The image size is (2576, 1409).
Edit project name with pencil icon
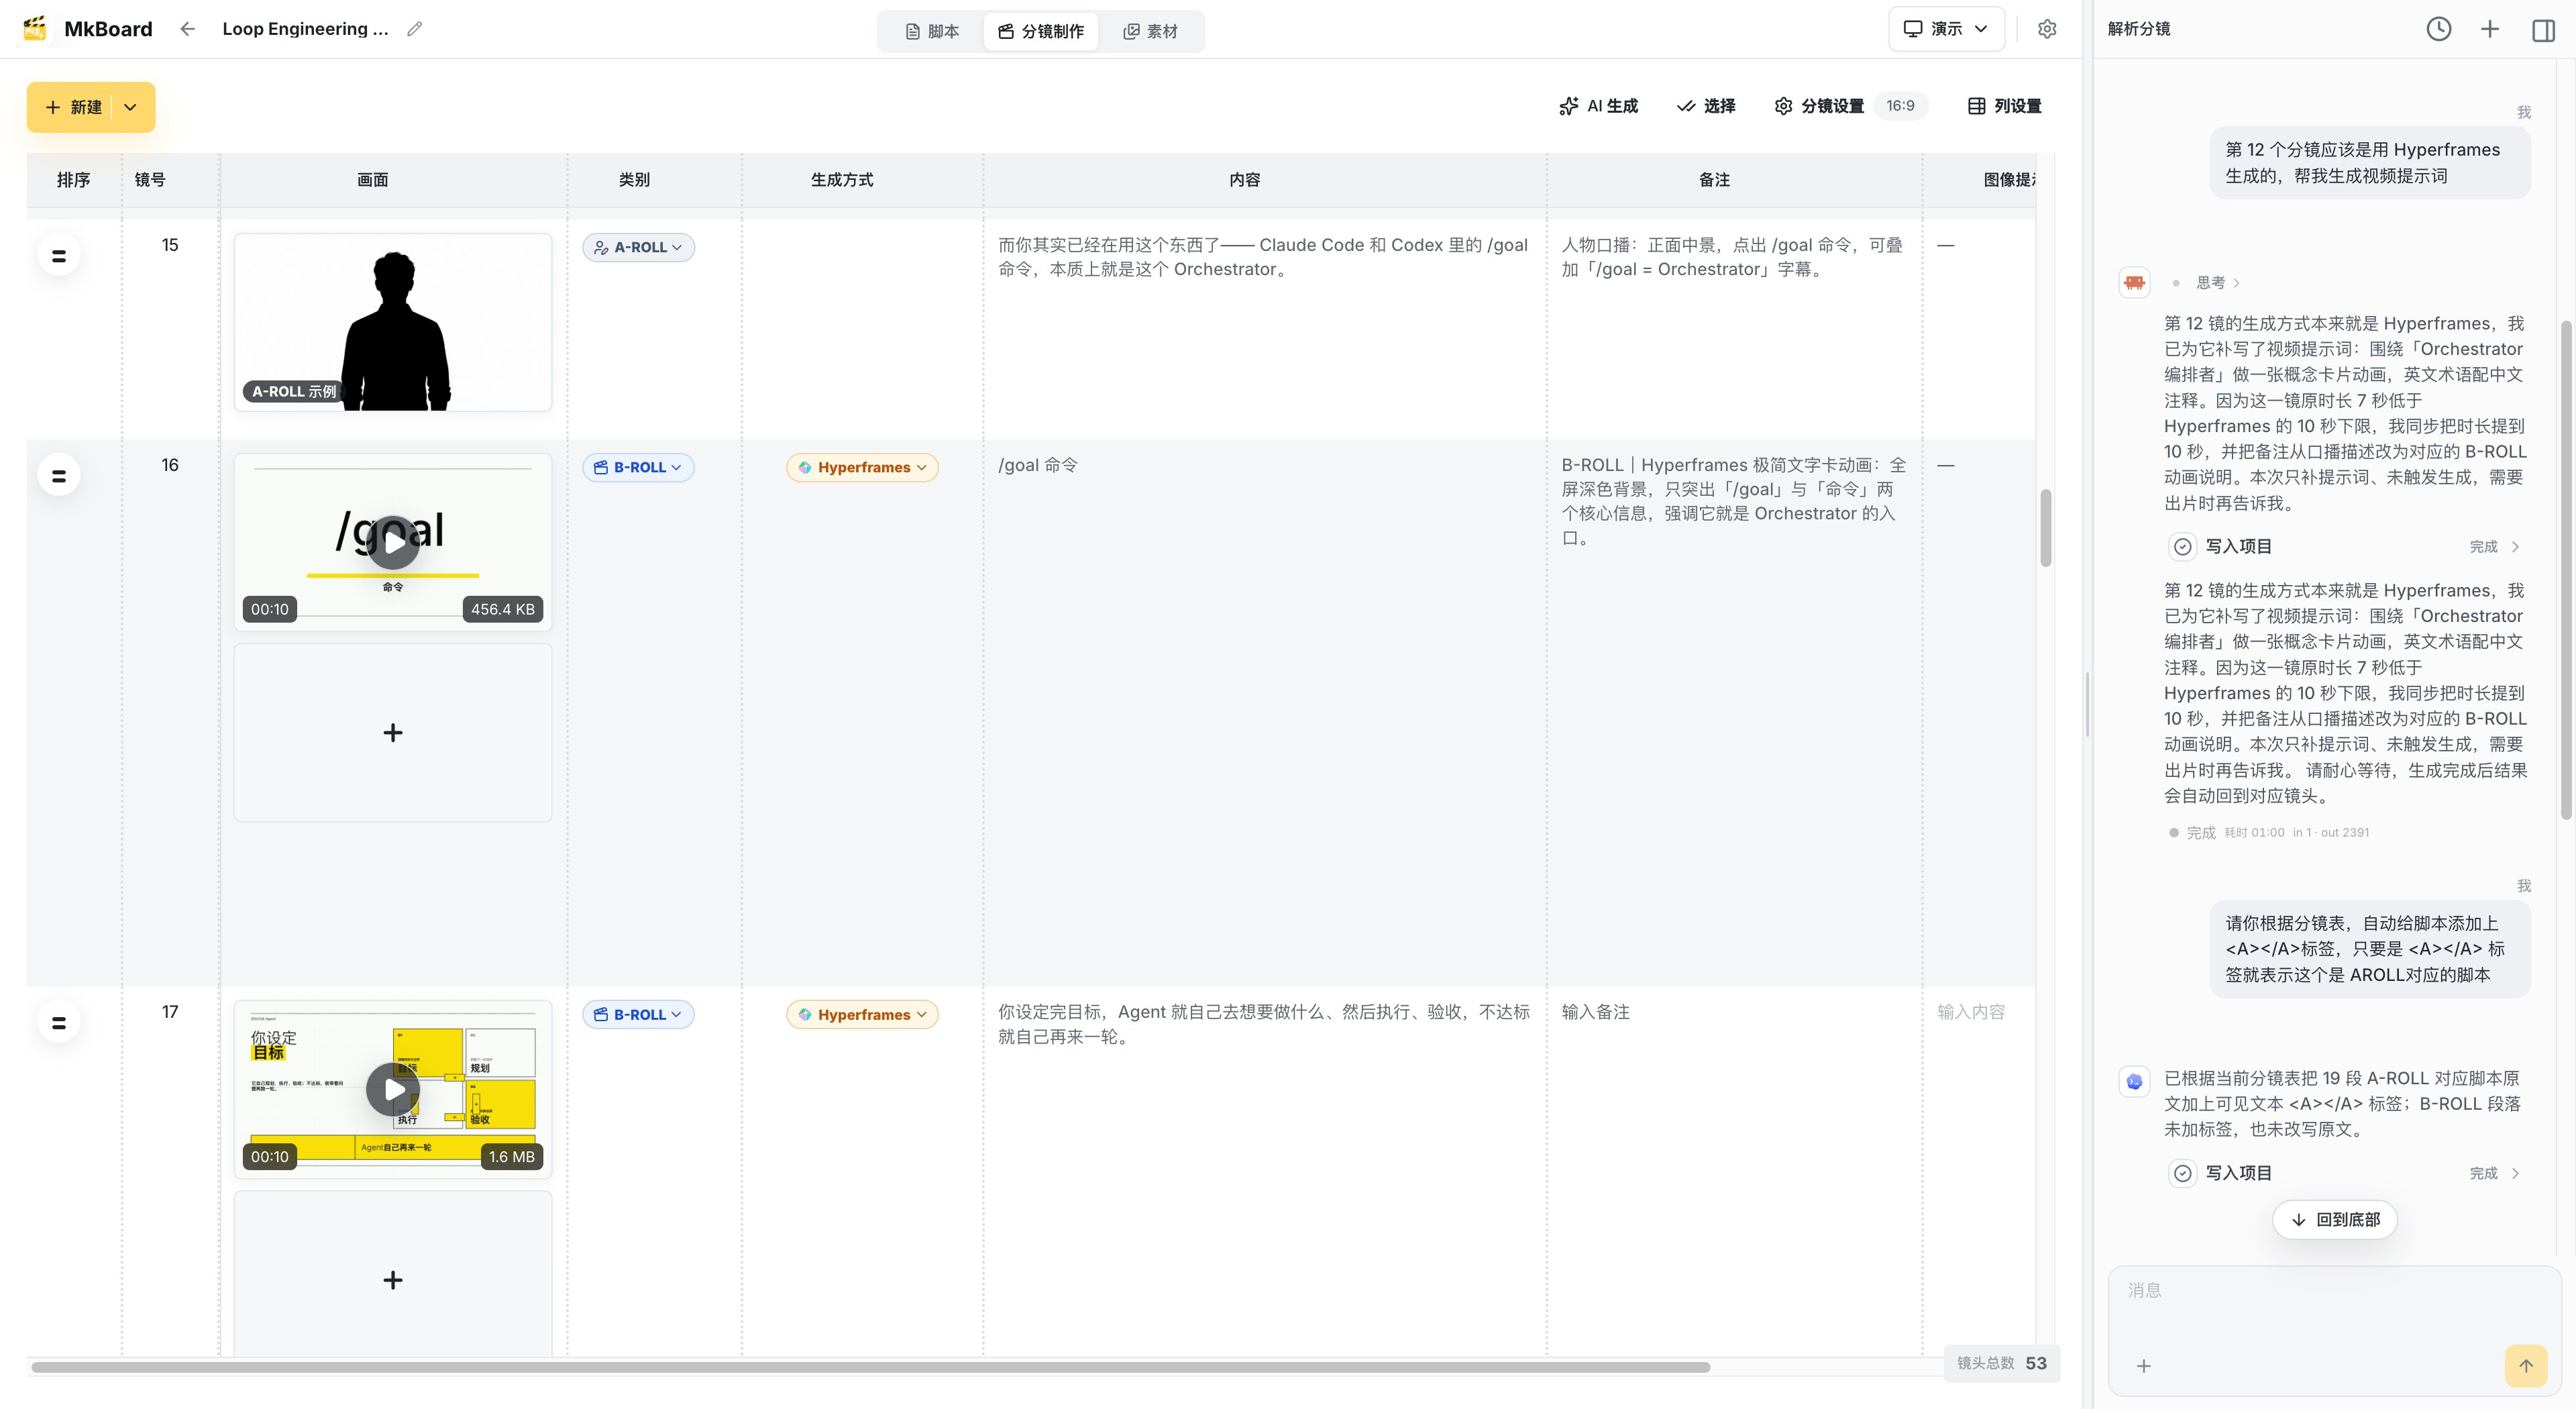(x=415, y=29)
